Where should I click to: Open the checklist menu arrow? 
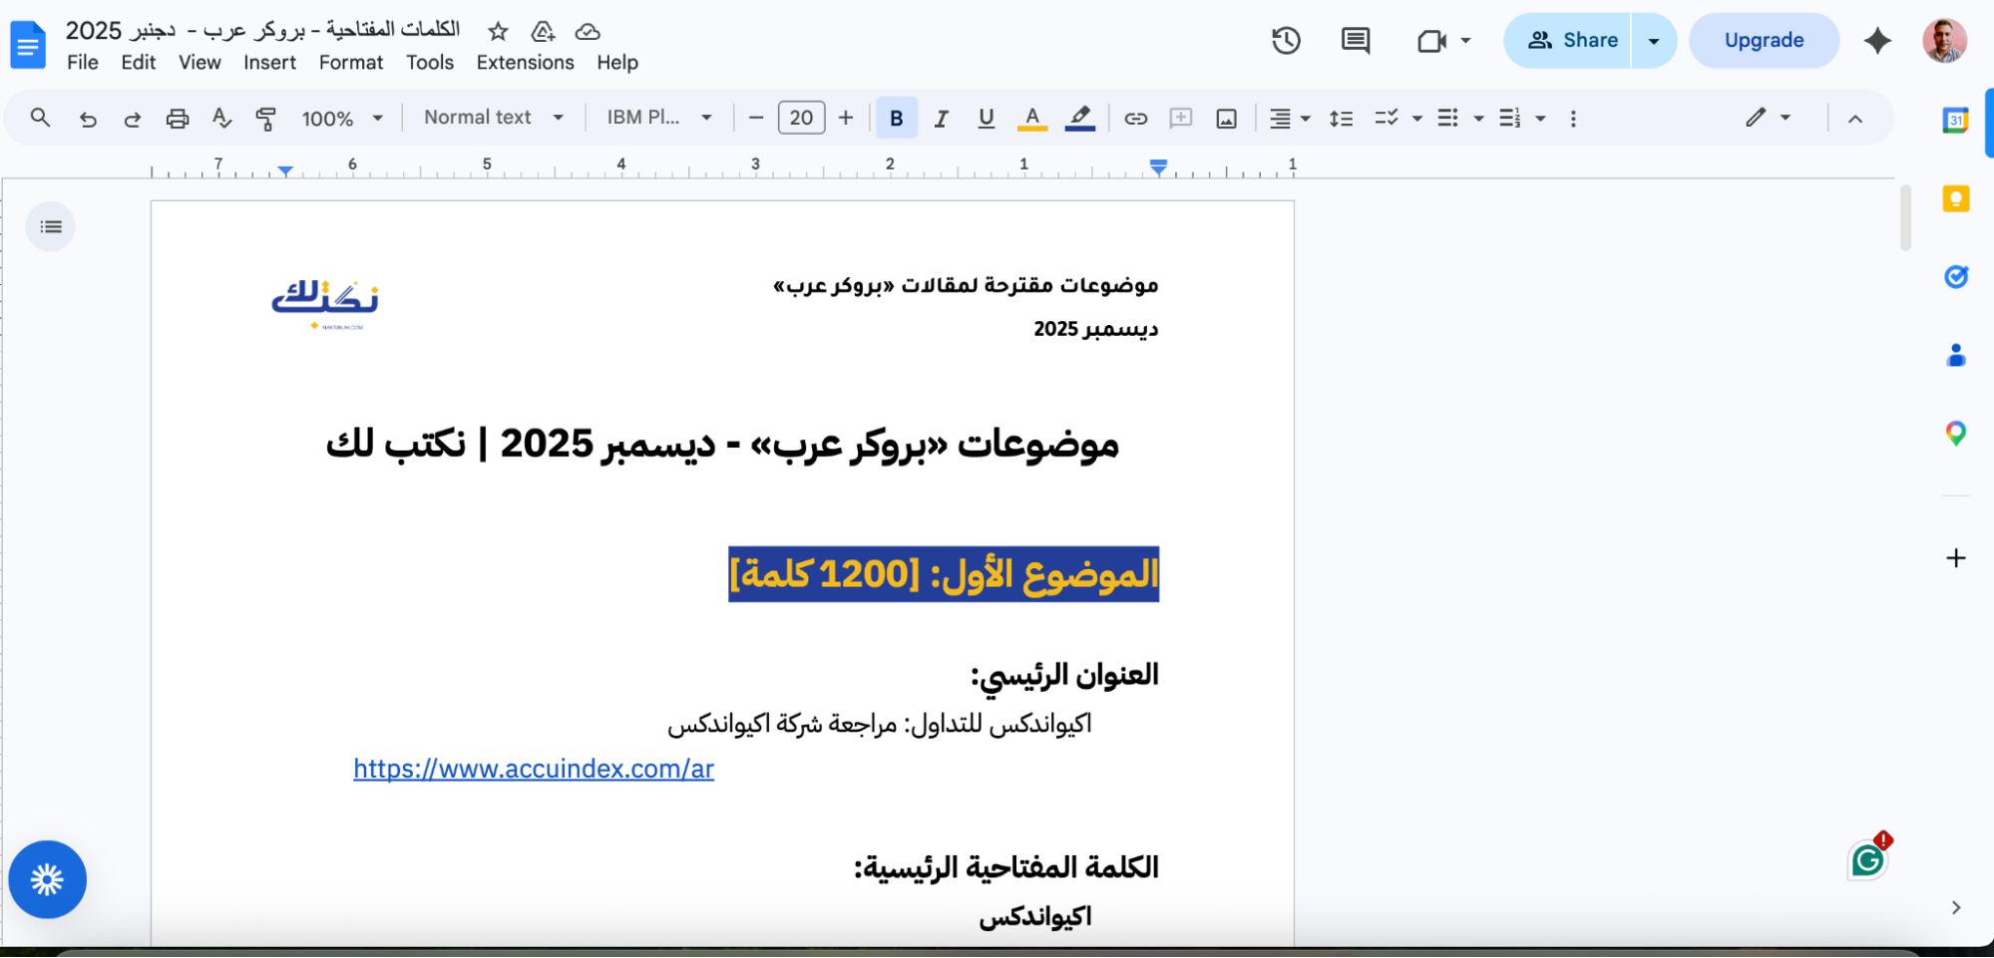click(x=1416, y=119)
